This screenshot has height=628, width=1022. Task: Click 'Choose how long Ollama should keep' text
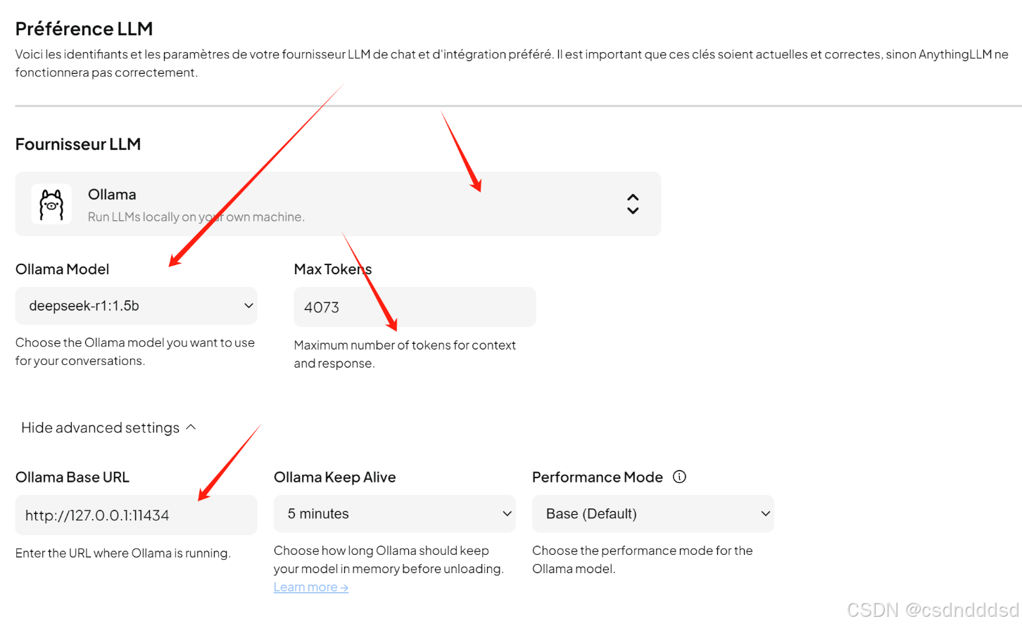click(389, 560)
